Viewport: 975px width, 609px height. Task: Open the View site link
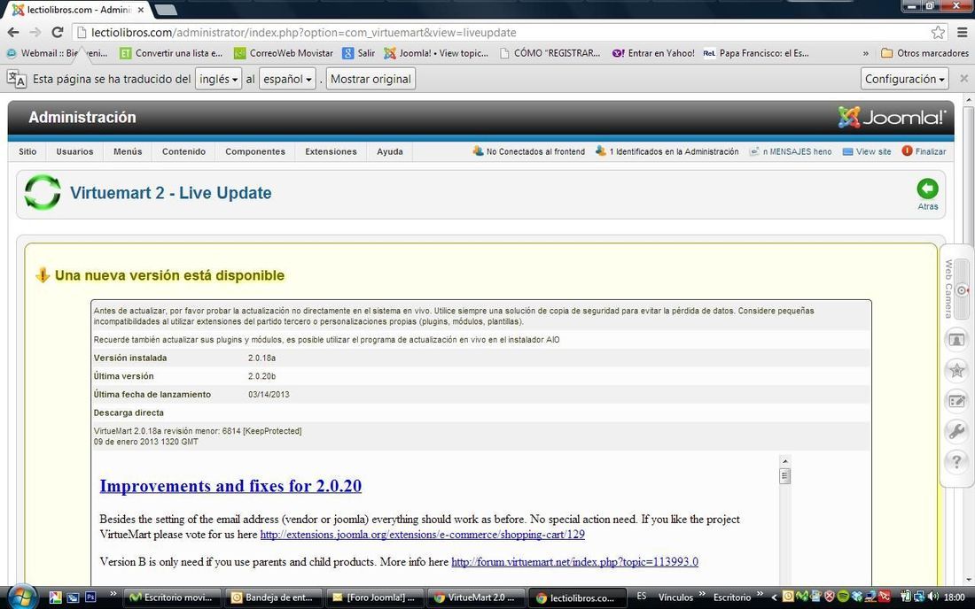click(873, 151)
